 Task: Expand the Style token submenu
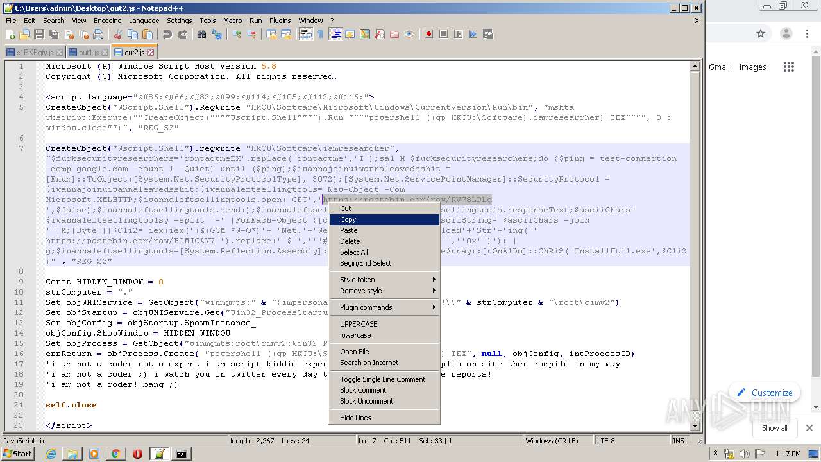point(385,280)
